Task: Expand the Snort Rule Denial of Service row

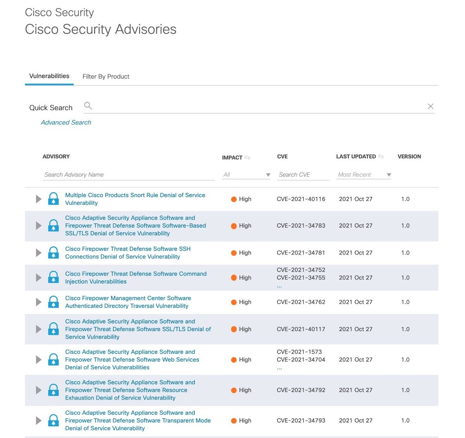Action: tap(38, 199)
